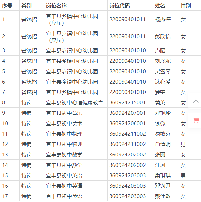This screenshot has height=202, width=201.
Task: Click the name 戴佳敏 in row 17
Action: click(x=163, y=196)
